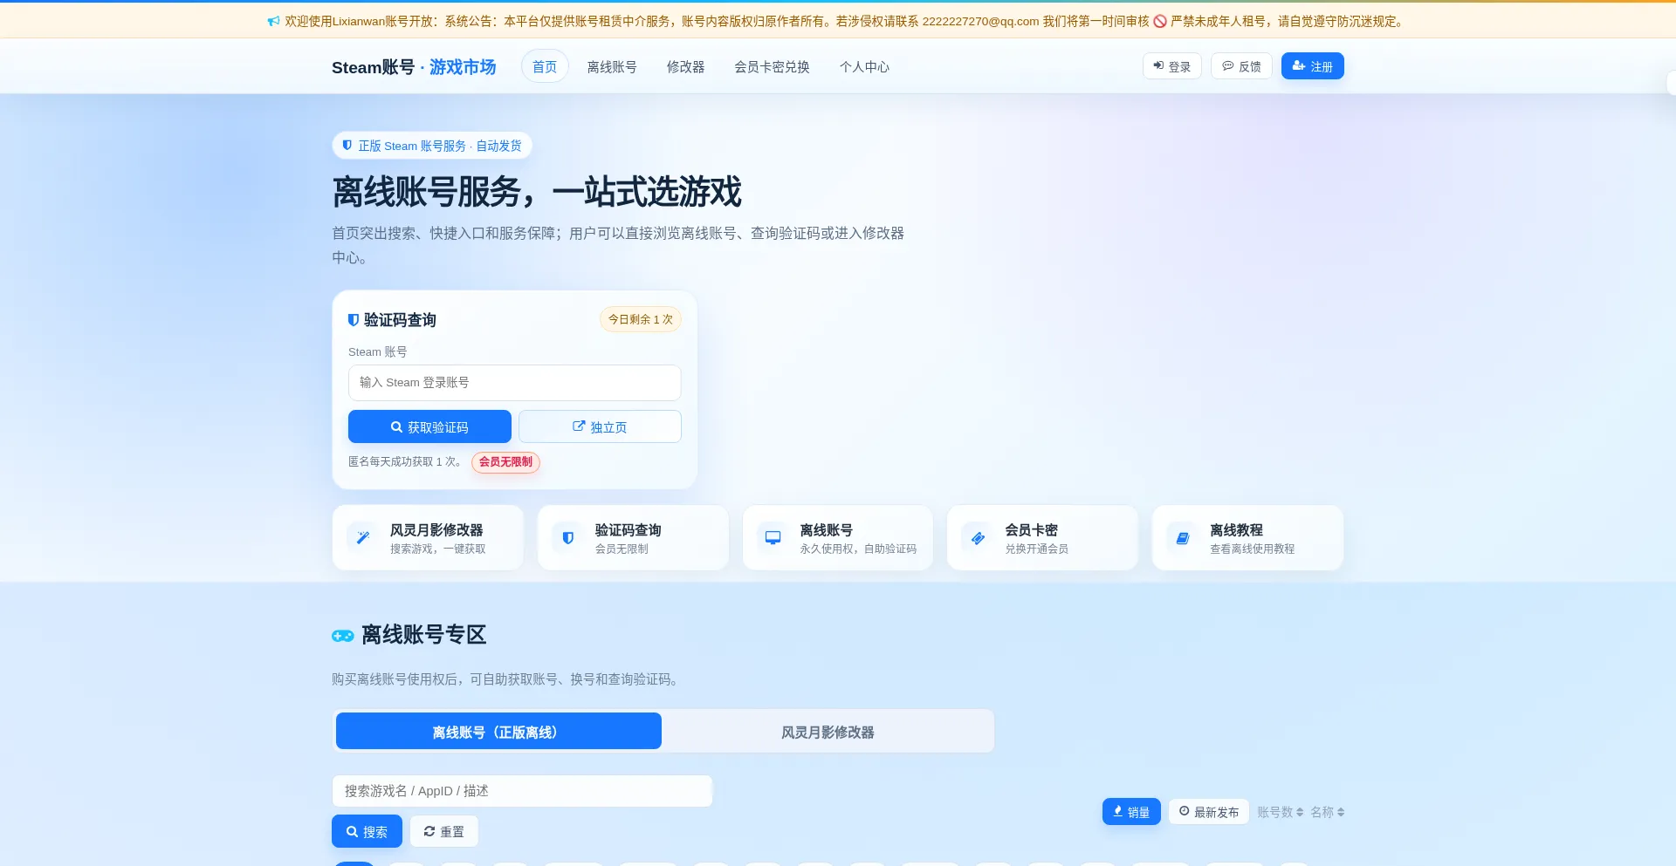
Task: Click the blue 搜索 button
Action: [x=367, y=831]
